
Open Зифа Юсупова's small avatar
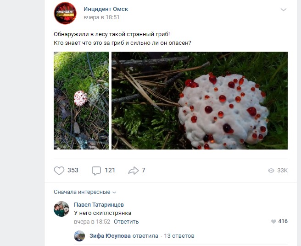click(x=79, y=236)
